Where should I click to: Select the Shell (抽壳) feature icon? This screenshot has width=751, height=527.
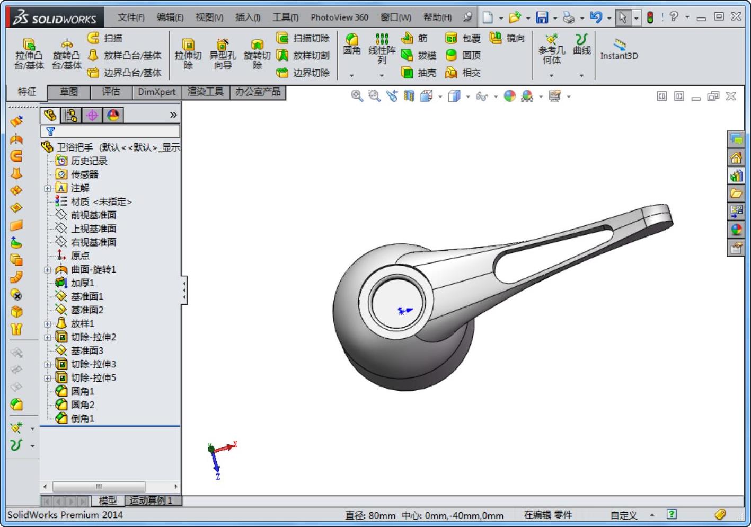tap(407, 73)
